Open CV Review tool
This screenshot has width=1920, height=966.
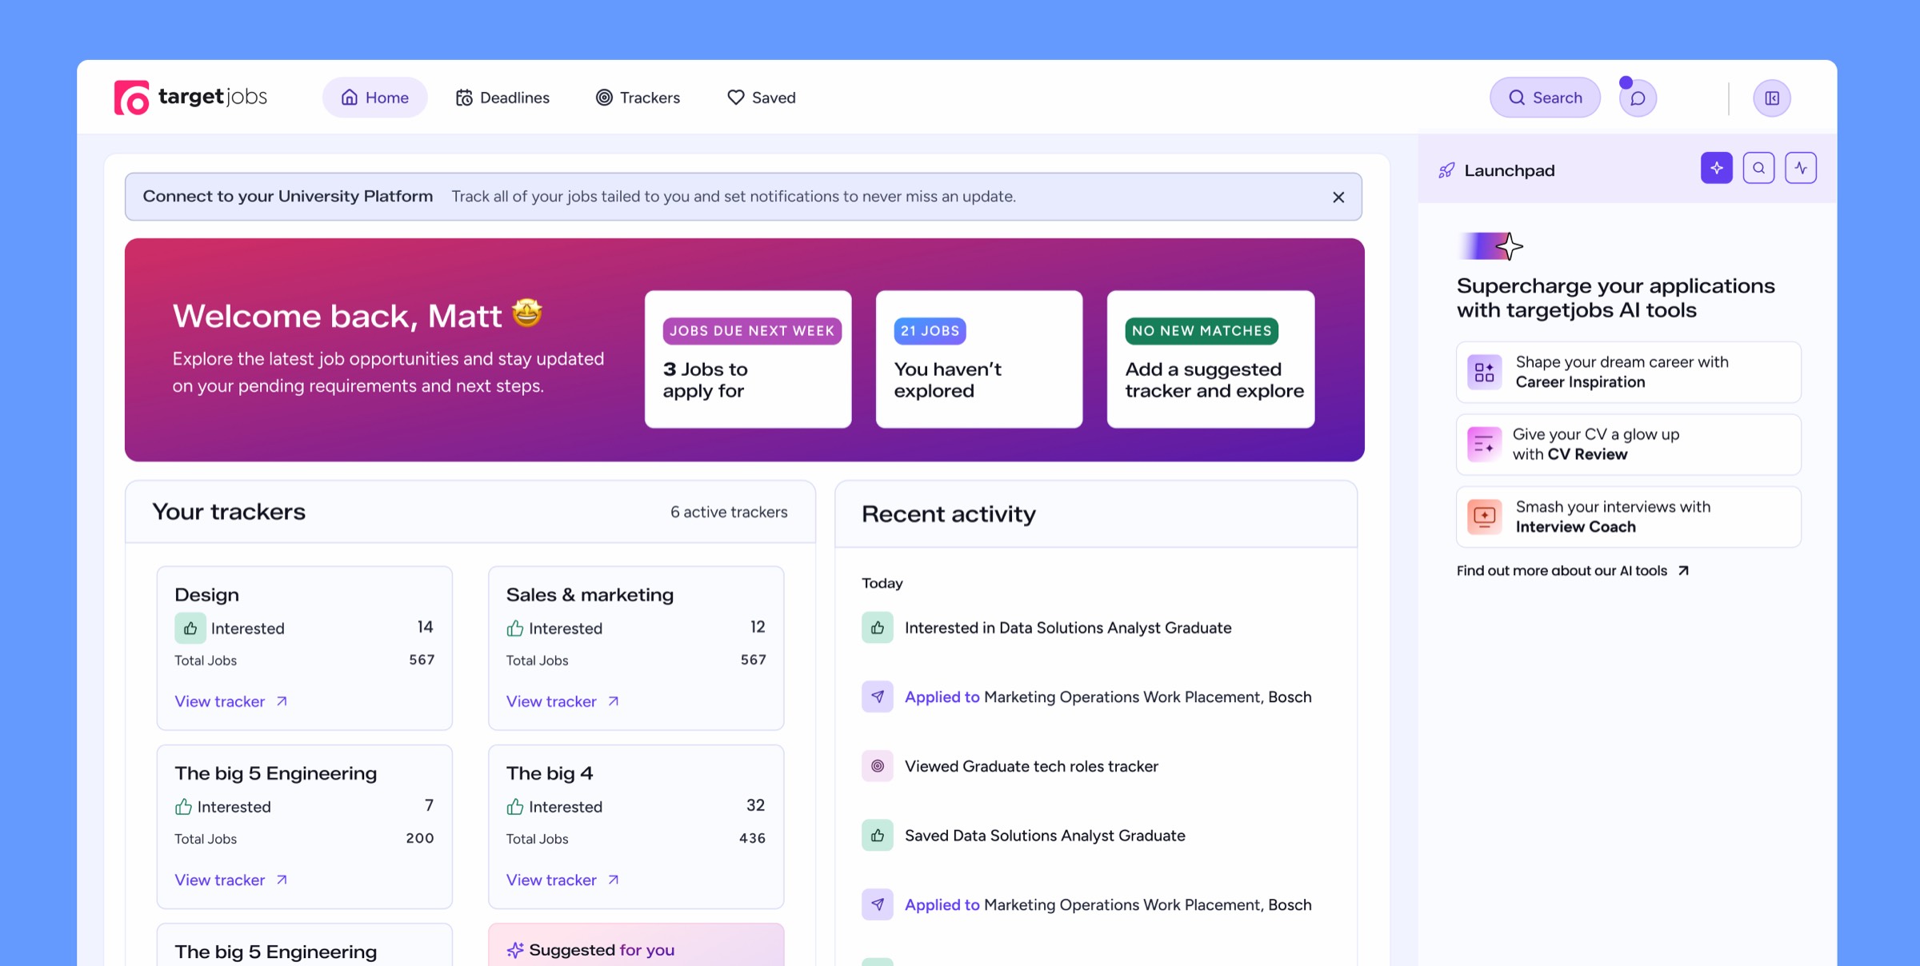pyautogui.click(x=1628, y=444)
